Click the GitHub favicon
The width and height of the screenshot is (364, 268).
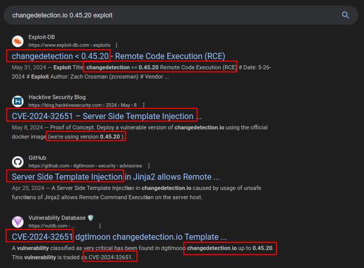[18, 162]
